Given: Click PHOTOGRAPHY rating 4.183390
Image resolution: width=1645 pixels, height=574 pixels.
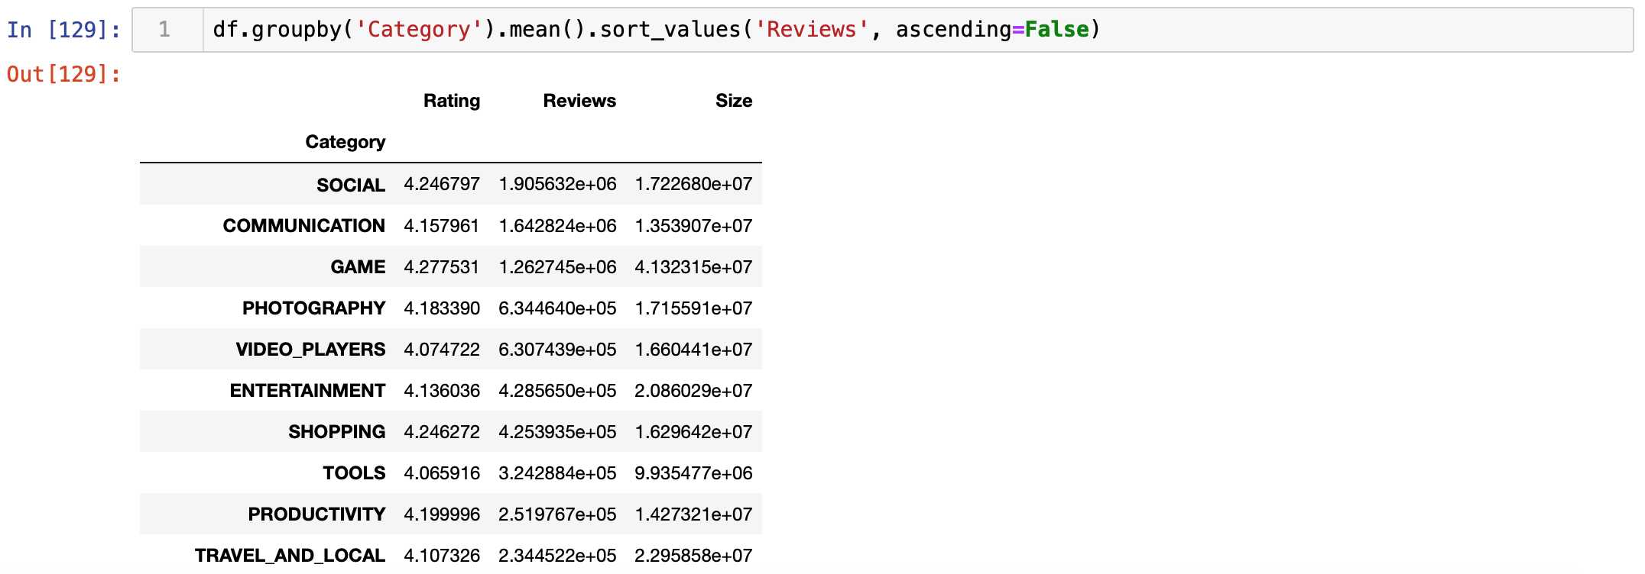Looking at the screenshot, I should click(x=442, y=308).
